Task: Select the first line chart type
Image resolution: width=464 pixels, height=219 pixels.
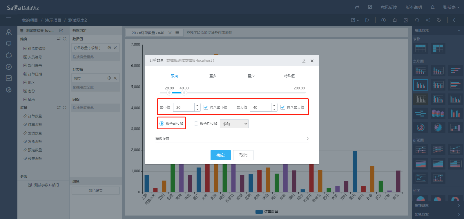Action: pyautogui.click(x=420, y=150)
